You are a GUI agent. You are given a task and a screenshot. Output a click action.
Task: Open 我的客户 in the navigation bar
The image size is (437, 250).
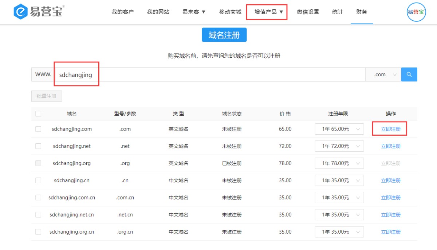click(122, 12)
